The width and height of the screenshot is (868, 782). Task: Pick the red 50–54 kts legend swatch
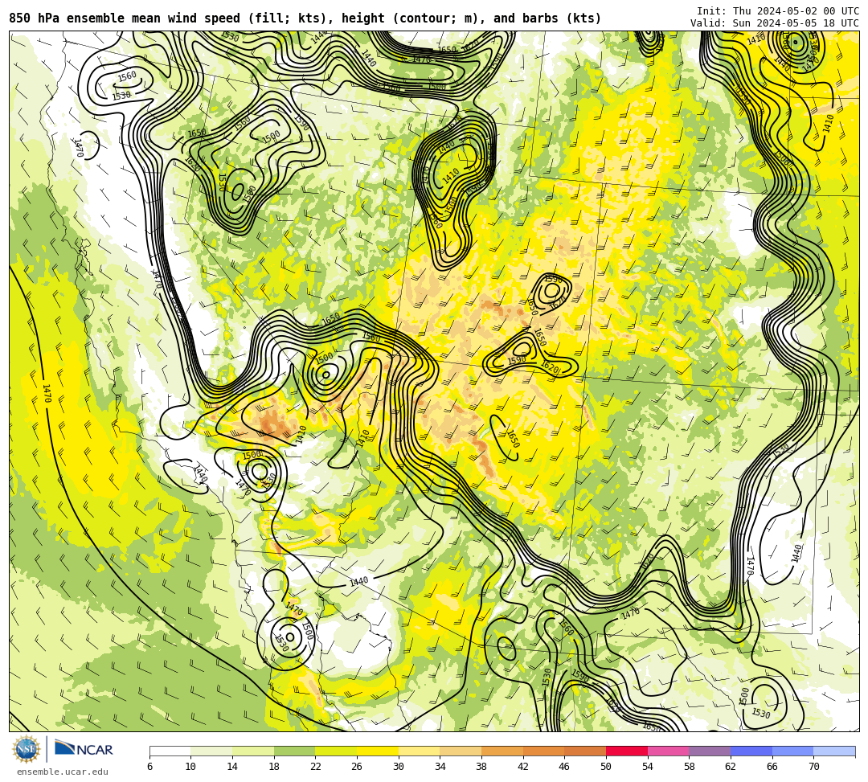click(627, 751)
